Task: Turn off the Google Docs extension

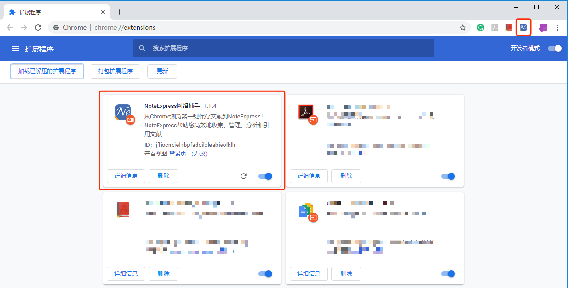Action: tap(448, 274)
